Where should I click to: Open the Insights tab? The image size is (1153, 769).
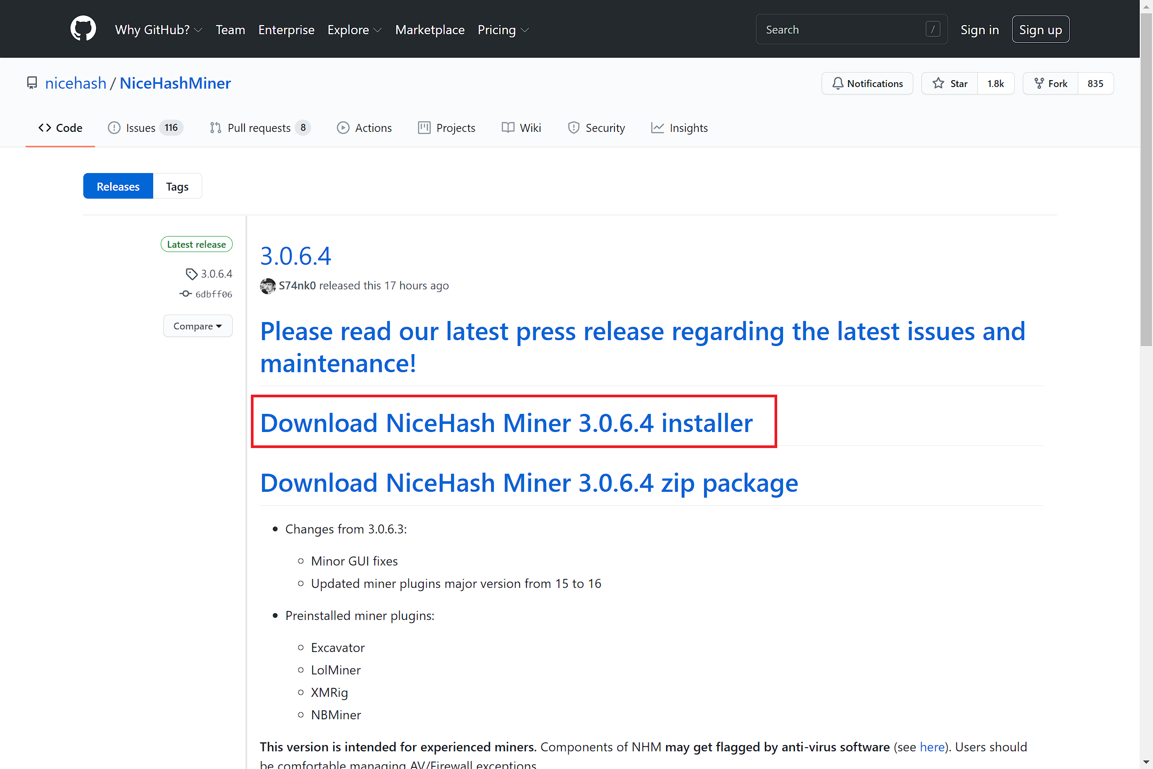[x=680, y=128]
